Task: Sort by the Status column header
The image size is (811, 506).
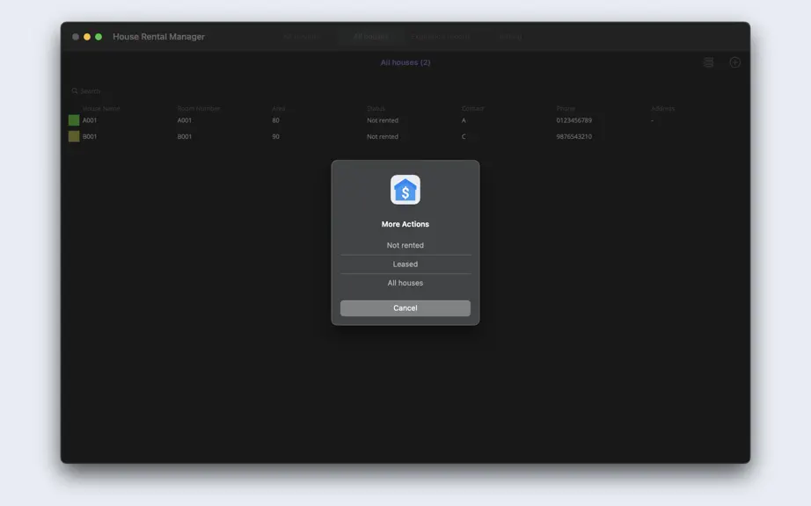Action: pyautogui.click(x=376, y=108)
